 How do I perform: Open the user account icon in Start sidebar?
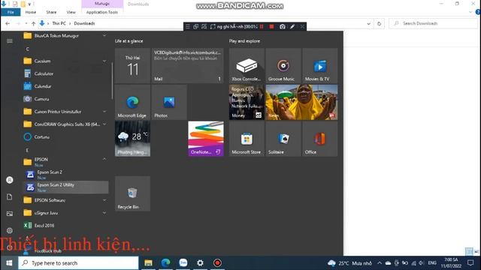pyautogui.click(x=10, y=180)
